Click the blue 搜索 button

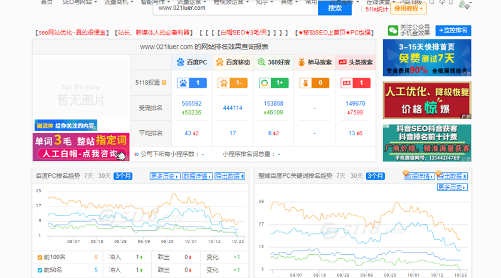click(x=335, y=8)
